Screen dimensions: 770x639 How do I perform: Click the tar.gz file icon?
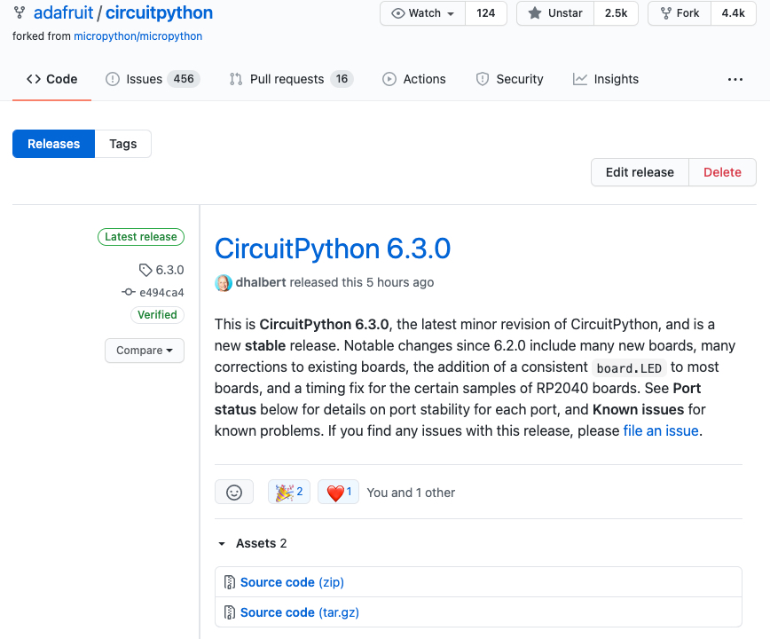pos(230,612)
